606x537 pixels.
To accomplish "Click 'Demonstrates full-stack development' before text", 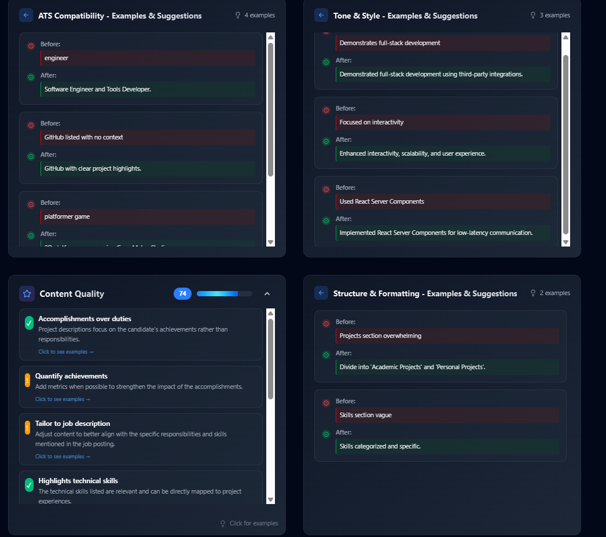I will click(x=390, y=43).
